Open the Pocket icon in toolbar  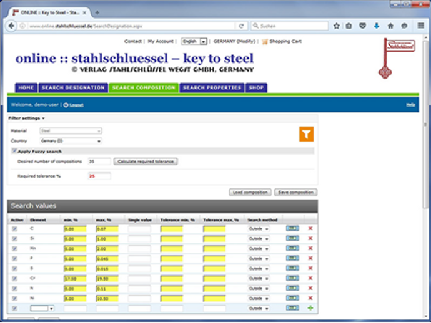(362, 26)
